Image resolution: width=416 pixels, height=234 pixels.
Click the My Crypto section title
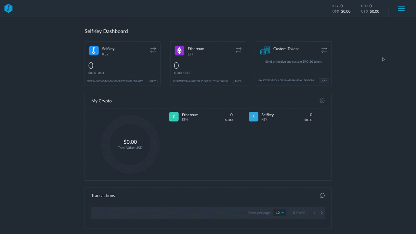(x=101, y=101)
